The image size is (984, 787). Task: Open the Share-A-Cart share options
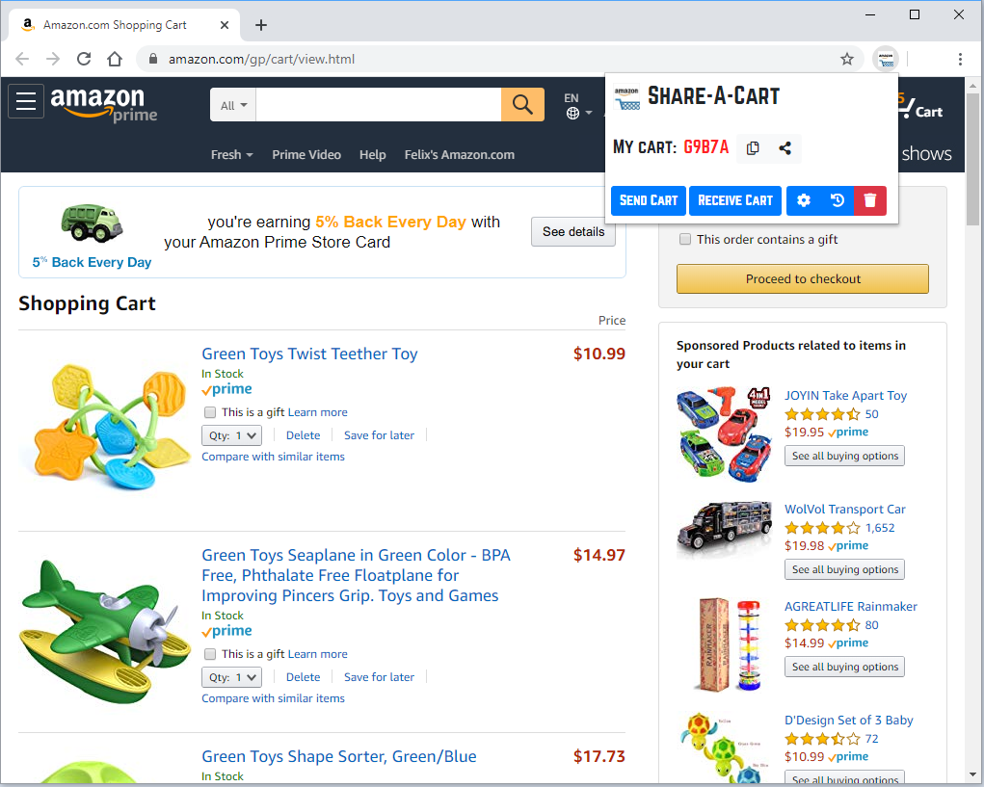click(x=784, y=147)
